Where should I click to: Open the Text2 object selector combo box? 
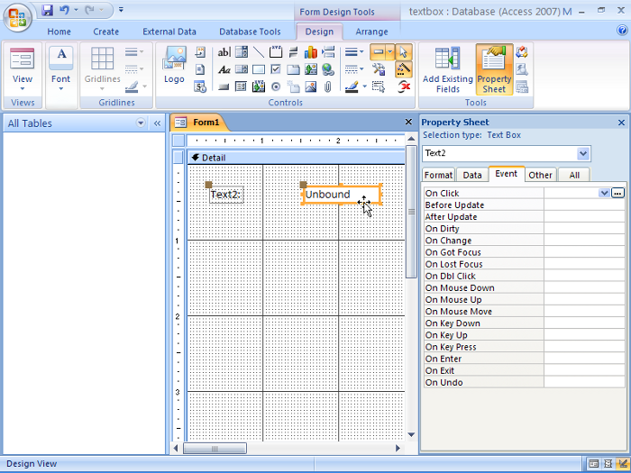pos(582,153)
